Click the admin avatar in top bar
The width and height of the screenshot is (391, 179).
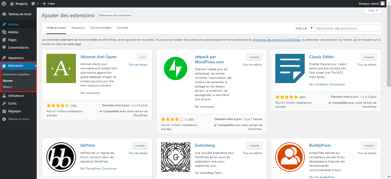coord(382,3)
